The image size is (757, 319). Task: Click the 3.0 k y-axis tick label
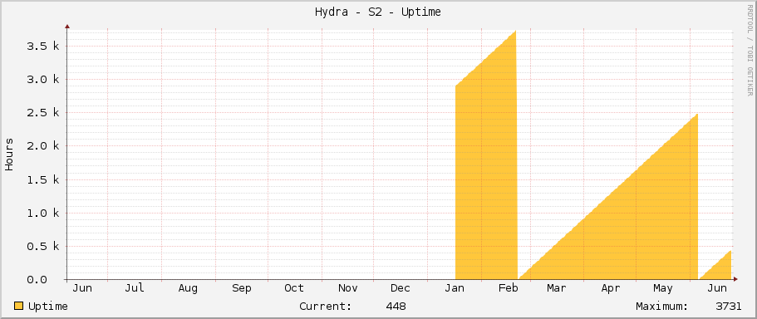pyautogui.click(x=43, y=80)
